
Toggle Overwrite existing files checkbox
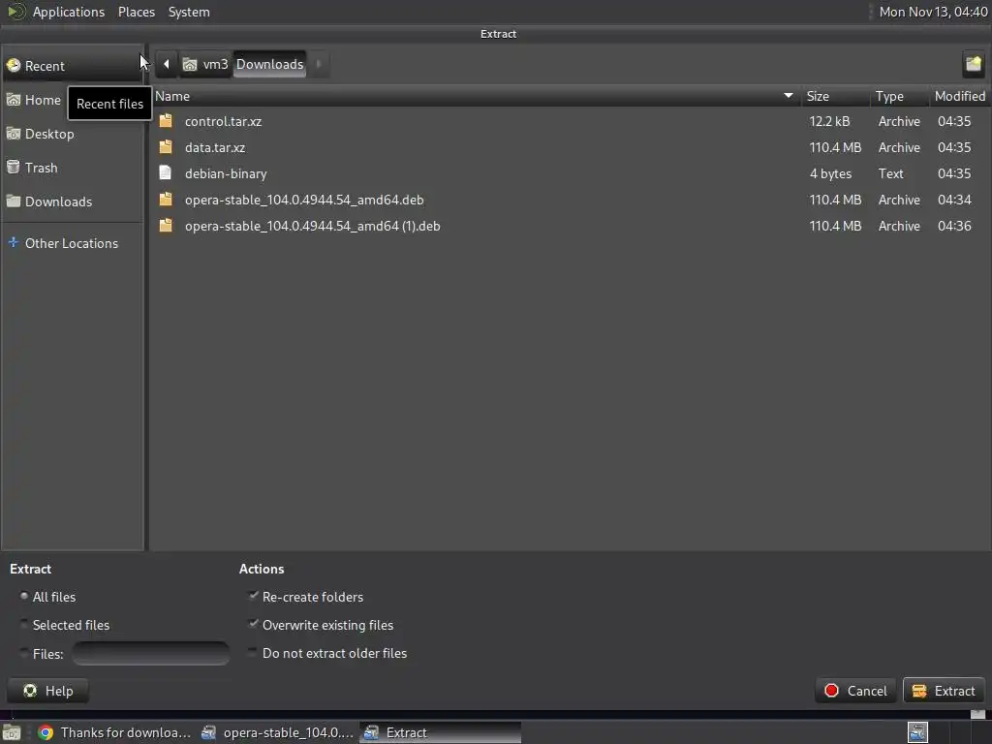click(x=253, y=624)
